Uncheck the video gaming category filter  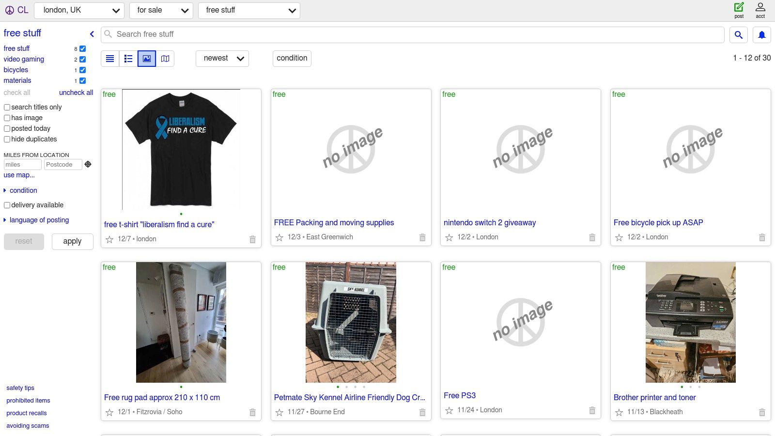point(82,59)
